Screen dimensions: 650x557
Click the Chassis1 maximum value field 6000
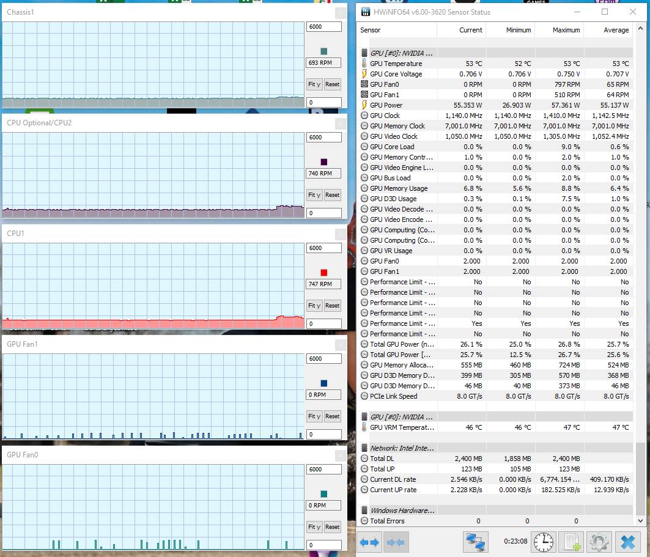(323, 26)
